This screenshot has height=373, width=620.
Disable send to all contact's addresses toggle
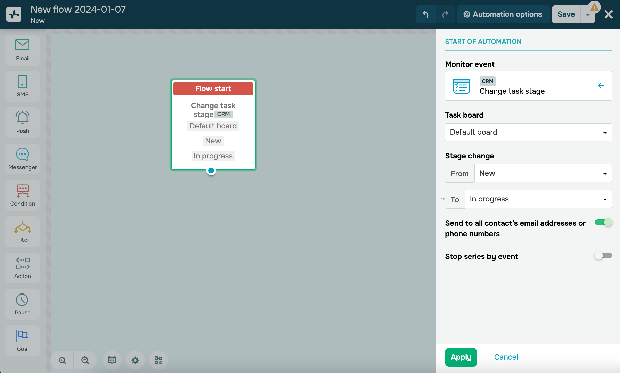[603, 222]
